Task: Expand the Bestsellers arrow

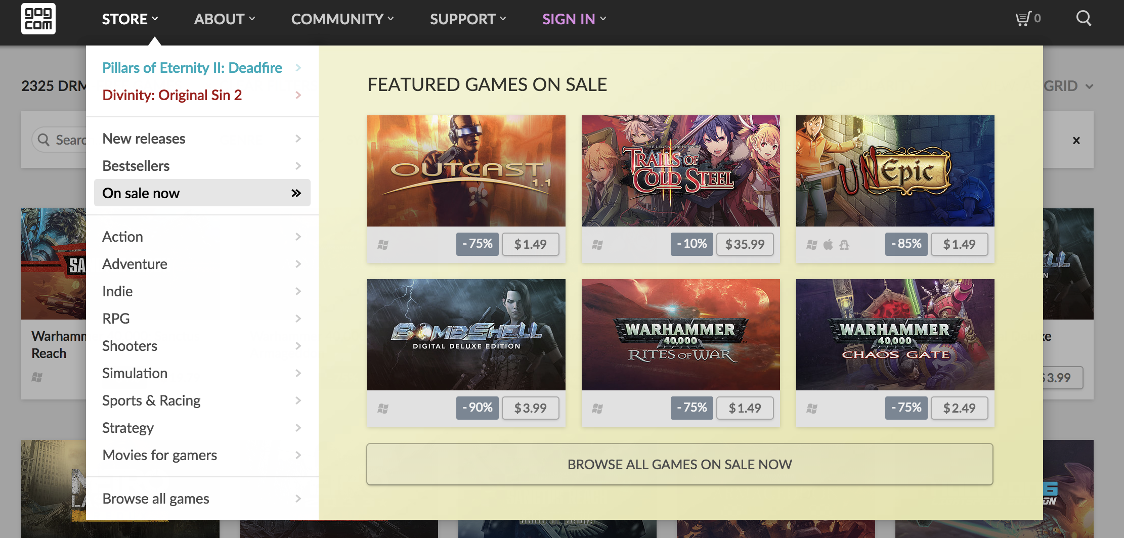Action: pyautogui.click(x=298, y=166)
